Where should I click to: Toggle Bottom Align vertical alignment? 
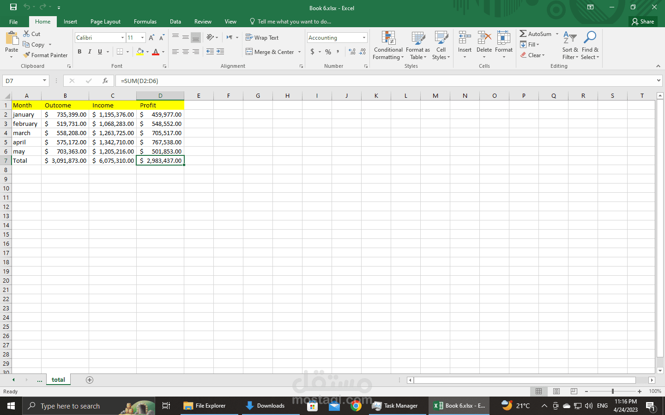click(x=196, y=37)
